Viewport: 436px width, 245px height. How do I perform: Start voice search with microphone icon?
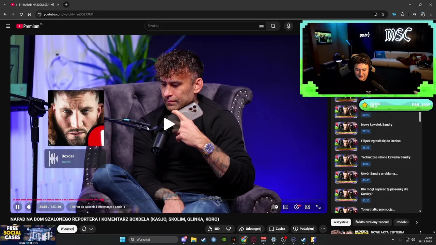pos(289,26)
